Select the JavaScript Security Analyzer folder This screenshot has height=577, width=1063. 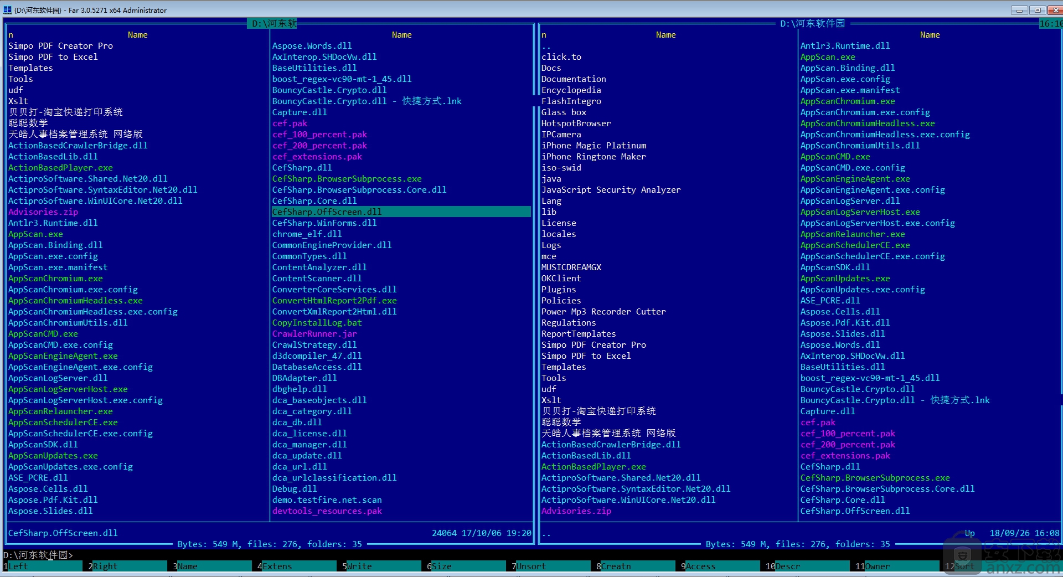[611, 189]
